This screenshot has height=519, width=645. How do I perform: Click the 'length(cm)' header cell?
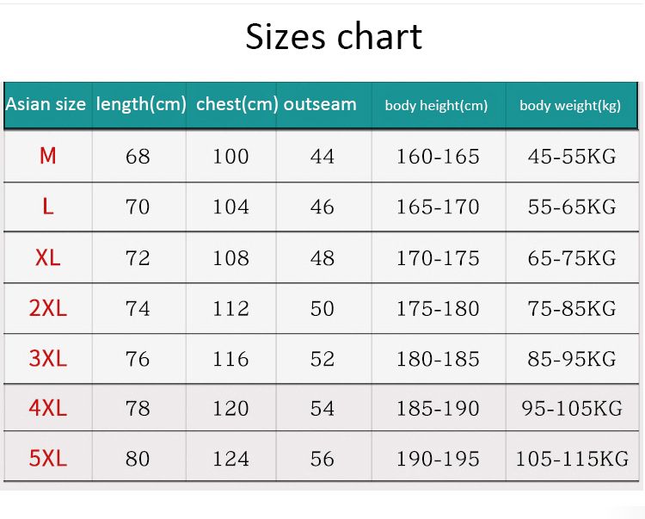pyautogui.click(x=141, y=105)
